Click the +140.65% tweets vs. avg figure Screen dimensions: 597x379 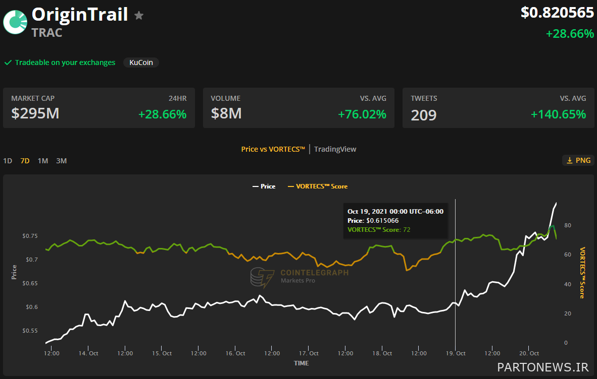558,114
